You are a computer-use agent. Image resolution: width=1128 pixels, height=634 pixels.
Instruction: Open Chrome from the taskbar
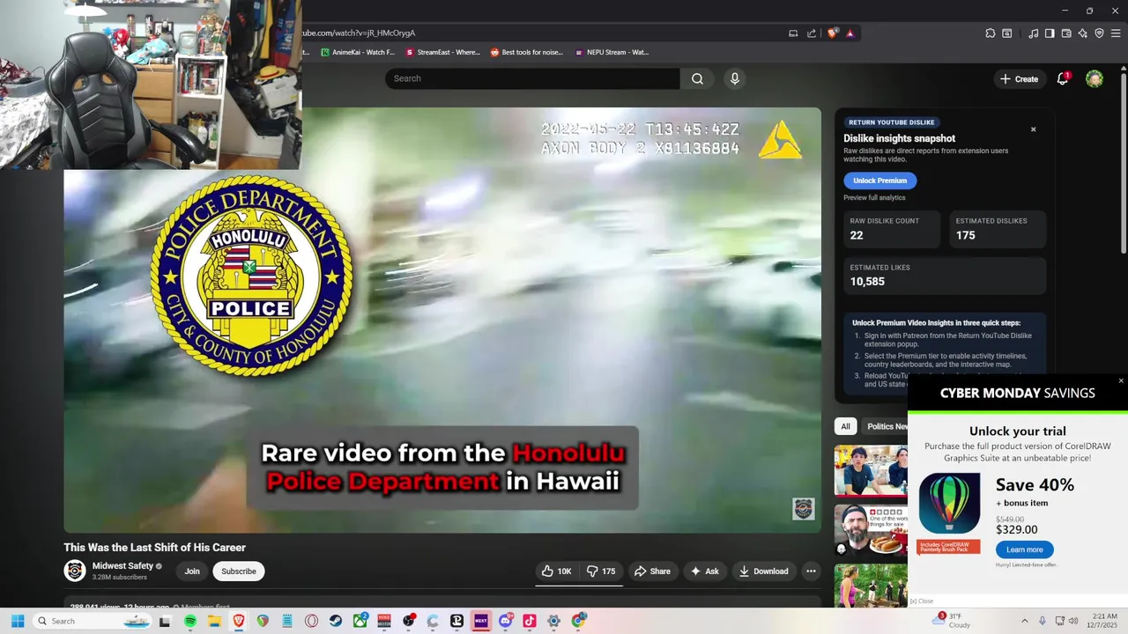(578, 621)
